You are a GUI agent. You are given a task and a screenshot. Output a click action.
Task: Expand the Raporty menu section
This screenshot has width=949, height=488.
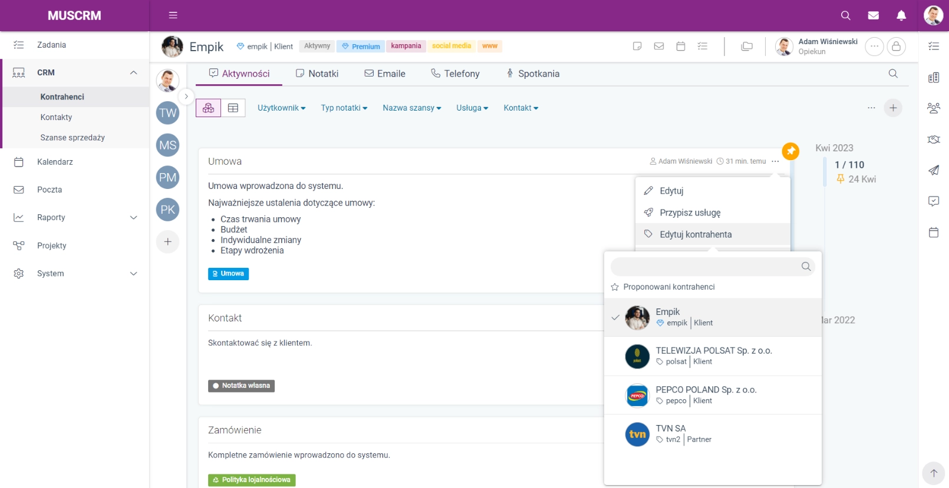tap(134, 218)
